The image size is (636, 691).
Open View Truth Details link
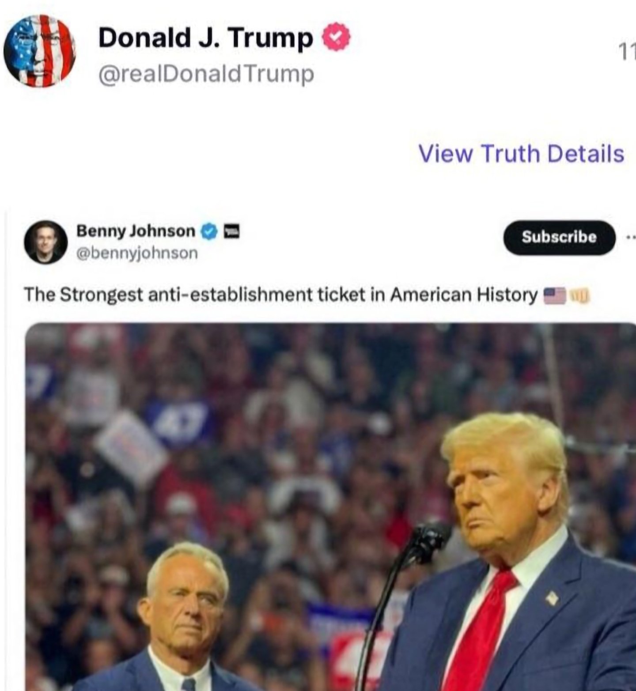pyautogui.click(x=521, y=153)
